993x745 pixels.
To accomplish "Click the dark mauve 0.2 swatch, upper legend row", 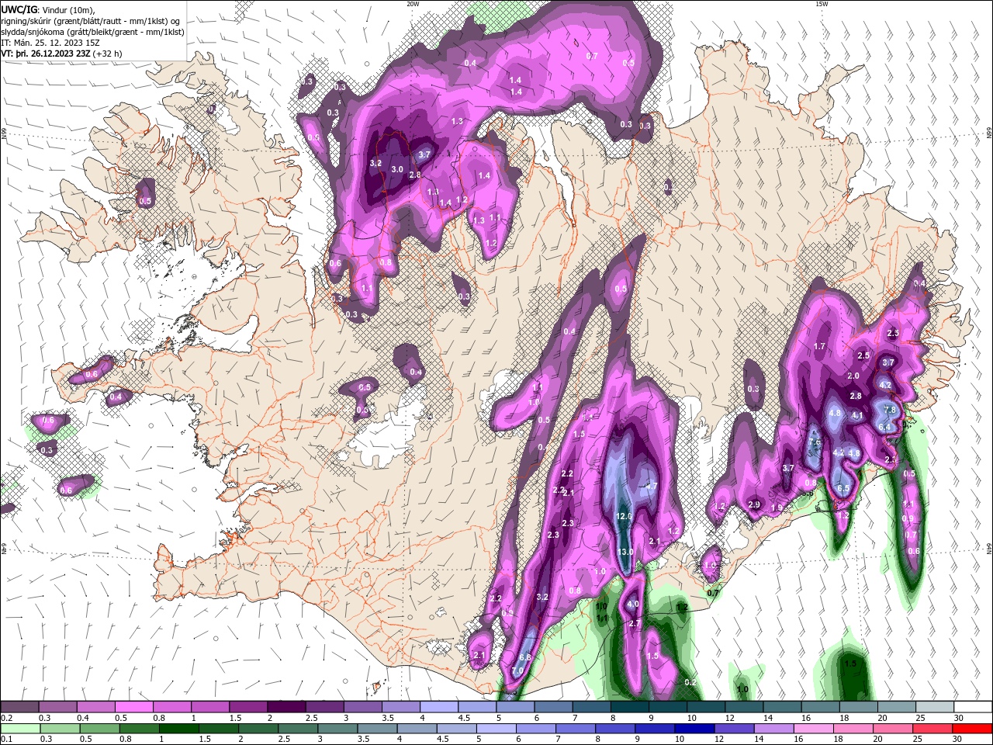I will [19, 707].
